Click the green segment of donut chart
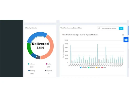Screen dimensions: 129x97 pyautogui.click(x=29, y=49)
